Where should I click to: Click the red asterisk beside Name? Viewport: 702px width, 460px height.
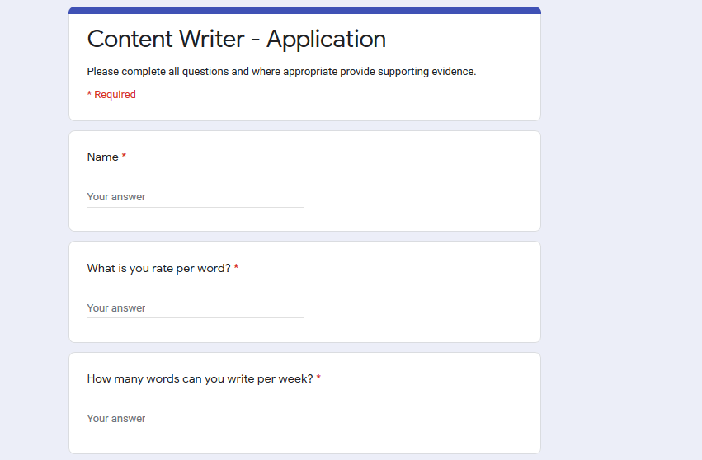(124, 157)
